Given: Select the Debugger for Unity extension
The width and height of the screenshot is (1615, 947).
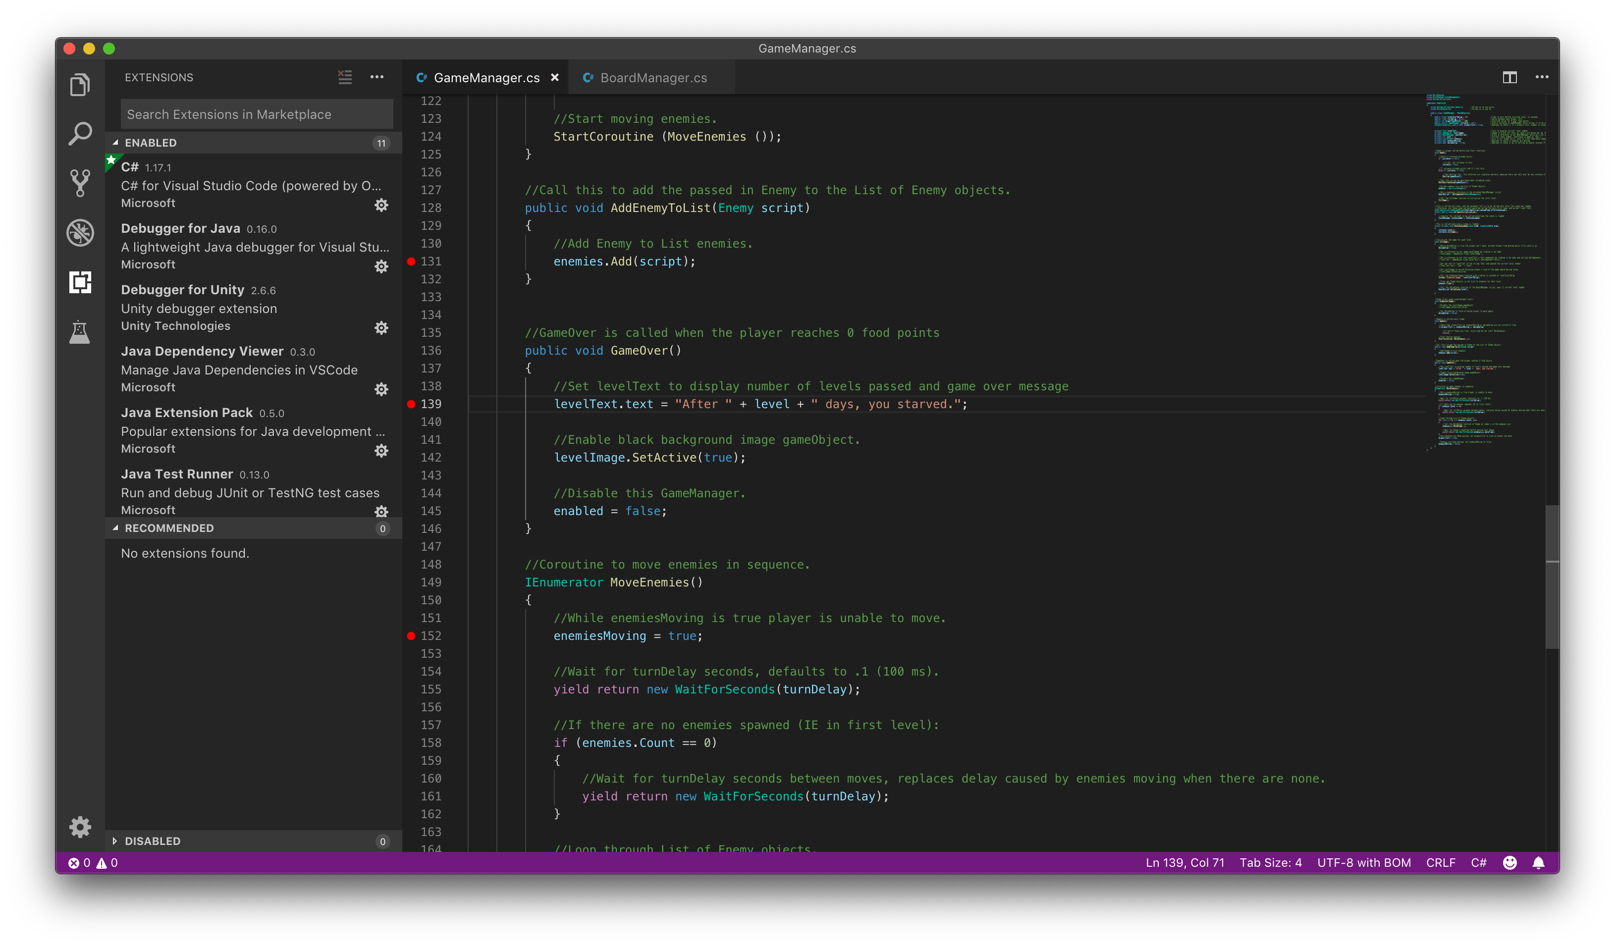Looking at the screenshot, I should point(253,308).
